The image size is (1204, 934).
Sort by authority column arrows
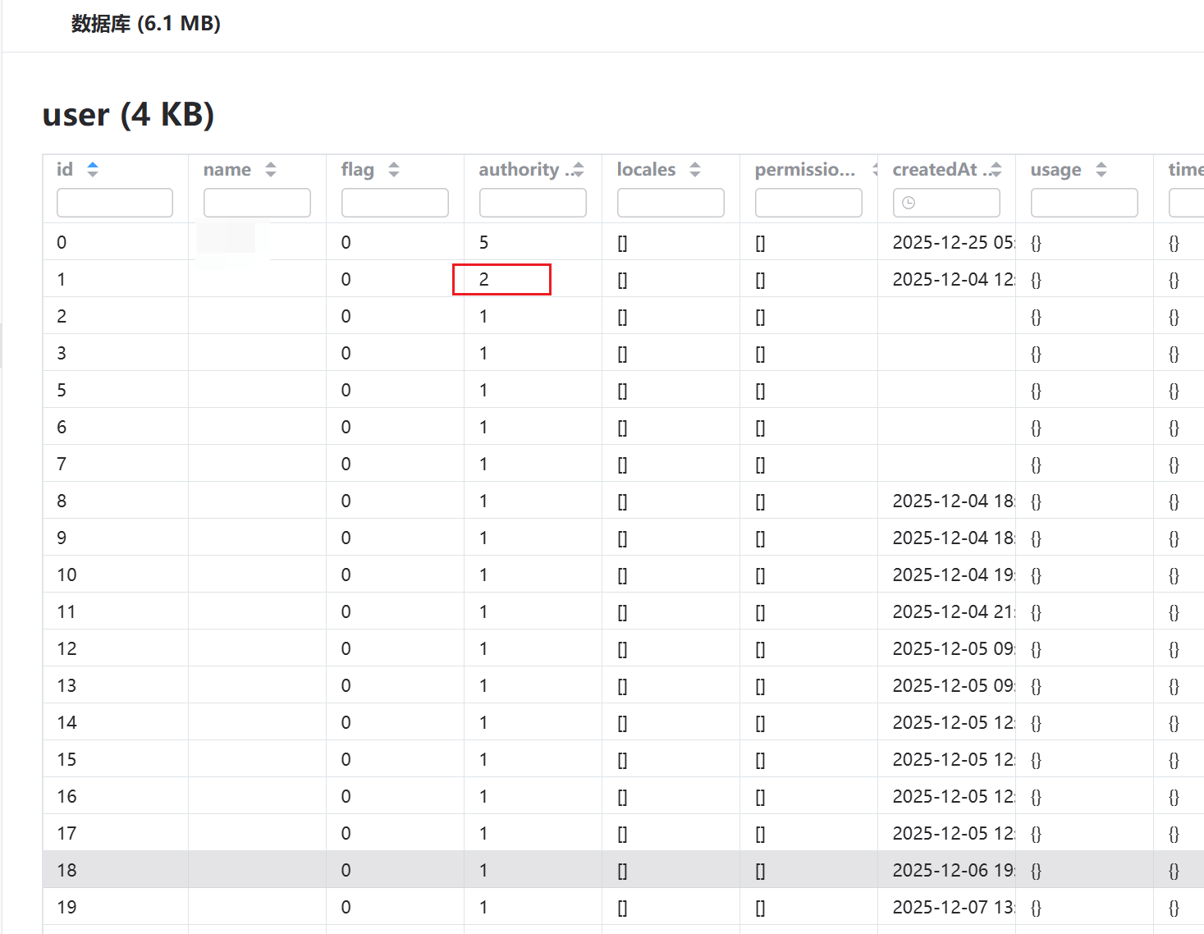(x=579, y=170)
